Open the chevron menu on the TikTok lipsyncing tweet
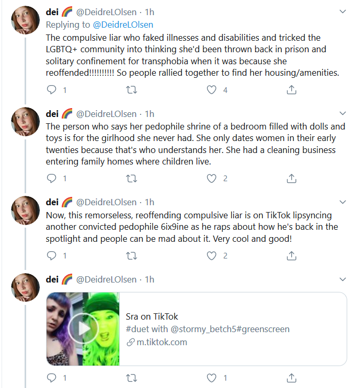The width and height of the screenshot is (354, 388). click(342, 202)
